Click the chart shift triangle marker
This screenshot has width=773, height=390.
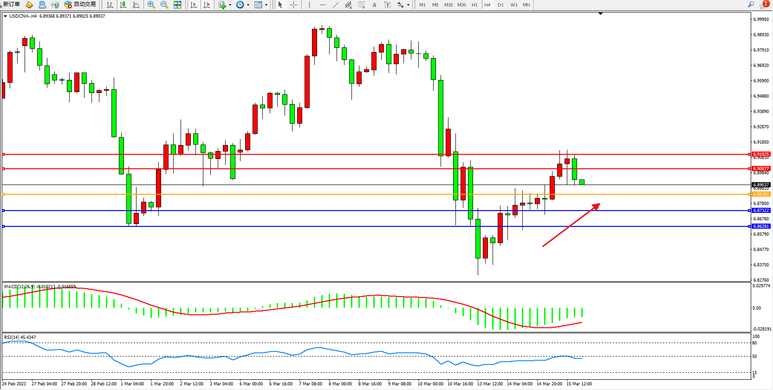tap(600, 14)
